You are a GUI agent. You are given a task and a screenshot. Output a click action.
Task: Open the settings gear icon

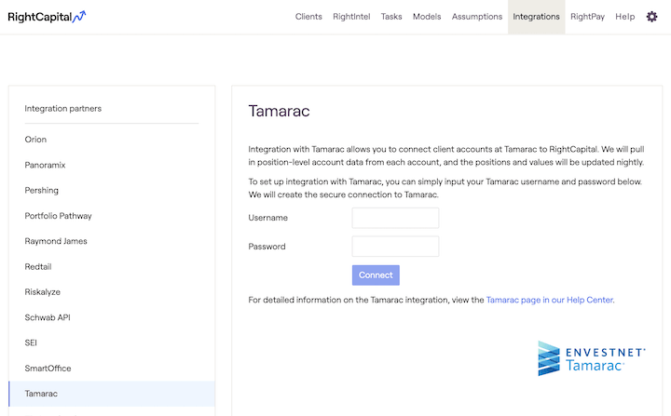click(x=651, y=17)
